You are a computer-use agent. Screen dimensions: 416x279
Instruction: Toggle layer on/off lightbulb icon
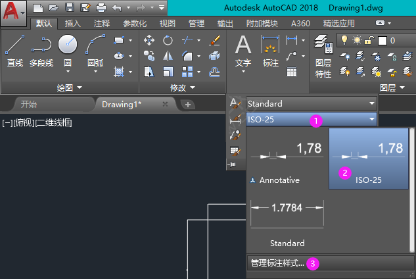pos(344,41)
